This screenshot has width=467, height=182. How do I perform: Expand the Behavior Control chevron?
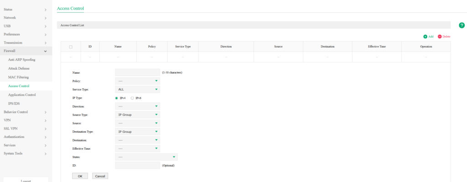[x=46, y=112]
